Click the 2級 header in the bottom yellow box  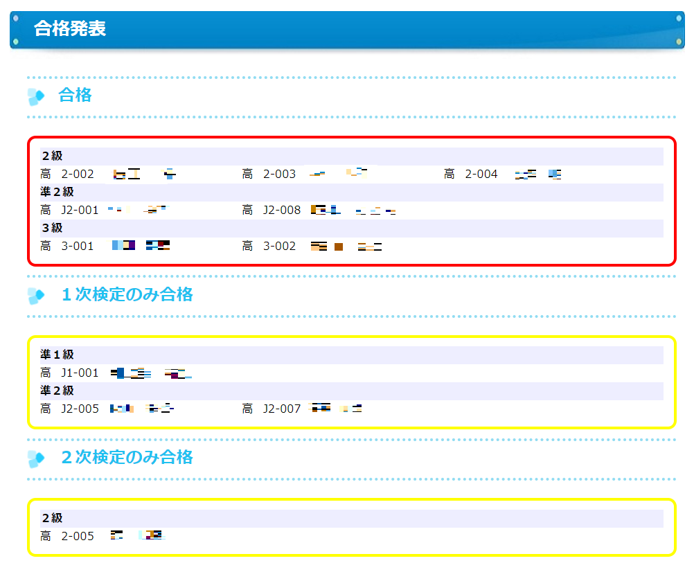click(x=52, y=519)
